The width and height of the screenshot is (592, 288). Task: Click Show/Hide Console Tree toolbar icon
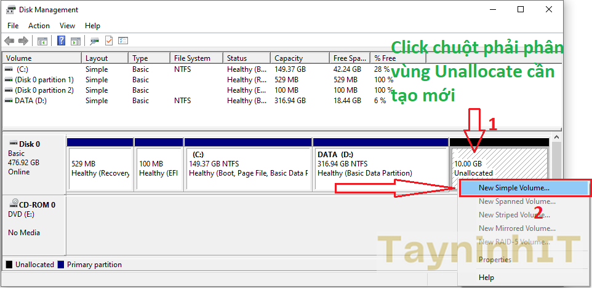[x=42, y=41]
